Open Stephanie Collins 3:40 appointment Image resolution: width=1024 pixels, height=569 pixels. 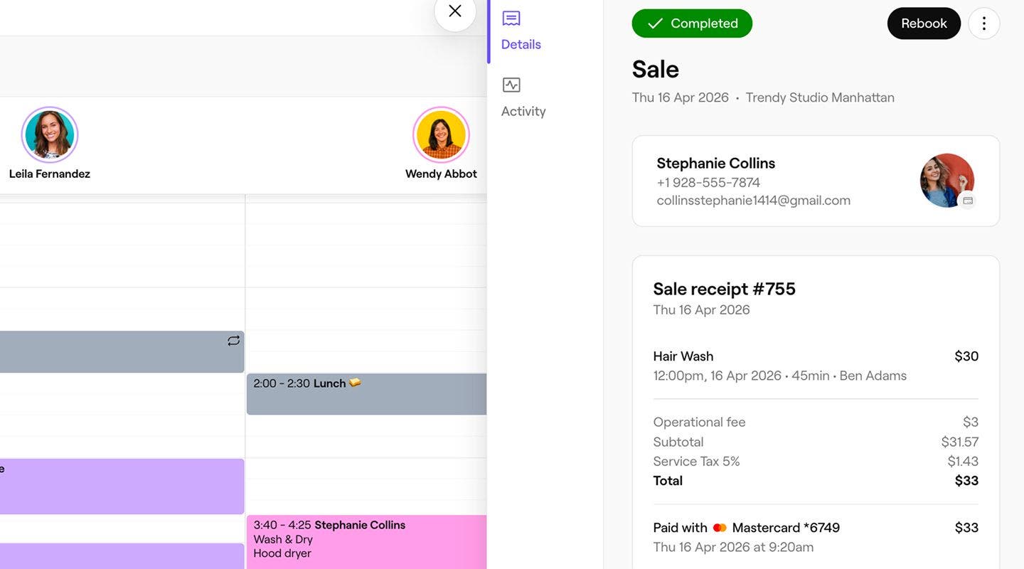point(366,541)
